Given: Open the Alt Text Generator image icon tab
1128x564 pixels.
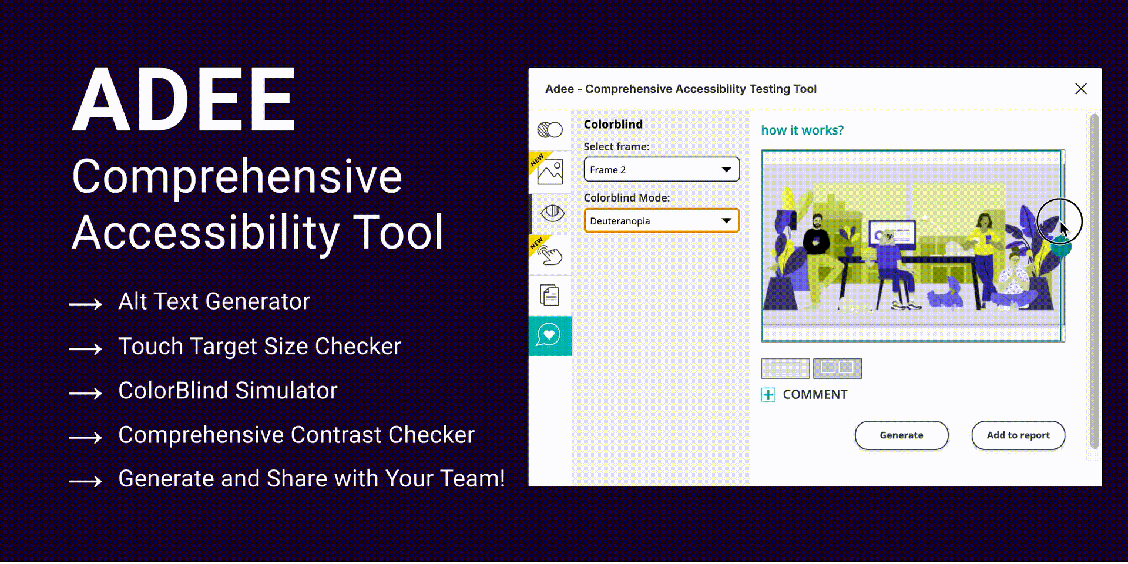Looking at the screenshot, I should 550,172.
